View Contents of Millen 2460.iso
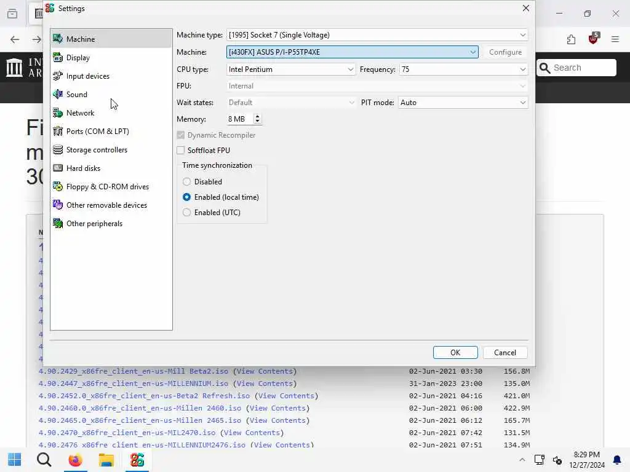The width and height of the screenshot is (630, 472). click(x=277, y=408)
